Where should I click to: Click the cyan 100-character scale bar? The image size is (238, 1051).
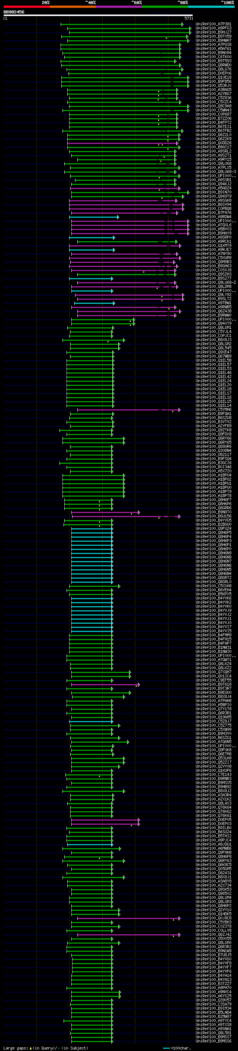tap(166, 1048)
